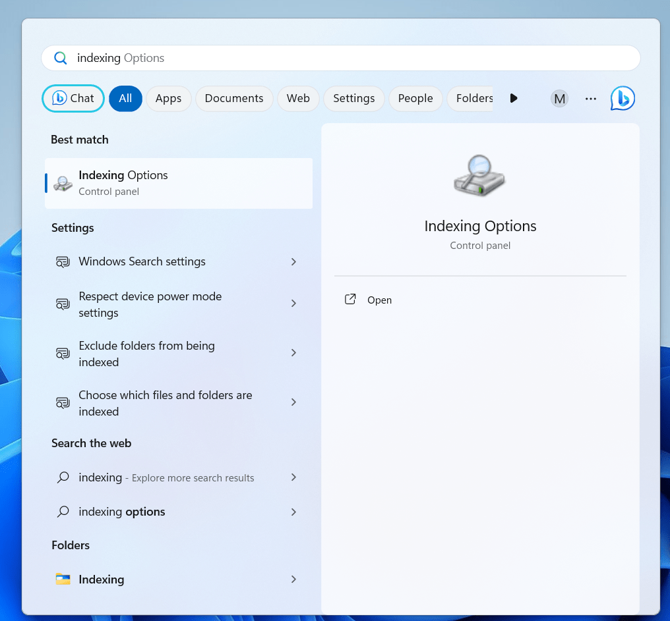670x621 pixels.
Task: Expand the Indexing folder chevron
Action: pos(293,579)
